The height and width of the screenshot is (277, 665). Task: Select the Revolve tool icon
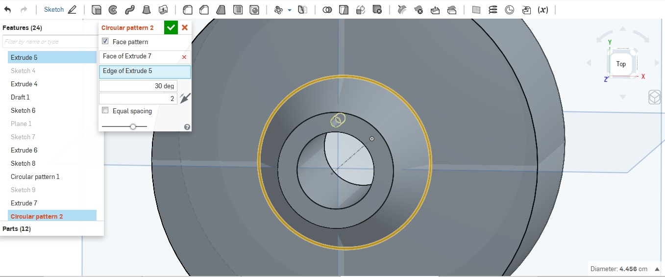(113, 10)
